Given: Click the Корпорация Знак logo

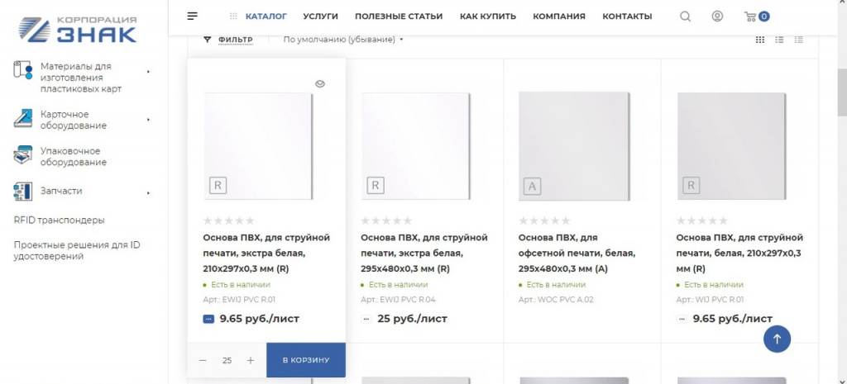Looking at the screenshot, I should coord(78,27).
